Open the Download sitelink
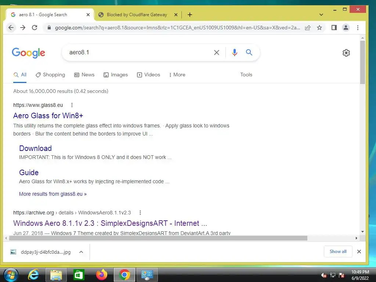This screenshot has width=376, height=282. pos(36,148)
